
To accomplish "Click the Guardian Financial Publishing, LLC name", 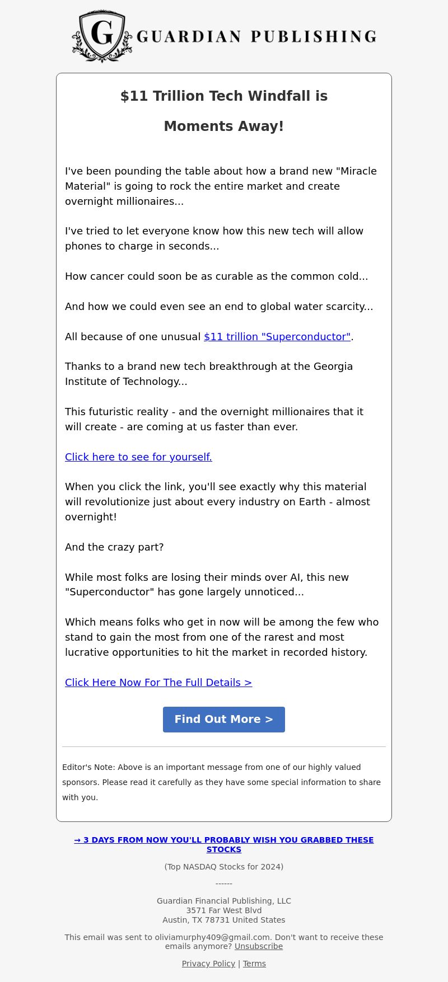I will click(x=224, y=901).
